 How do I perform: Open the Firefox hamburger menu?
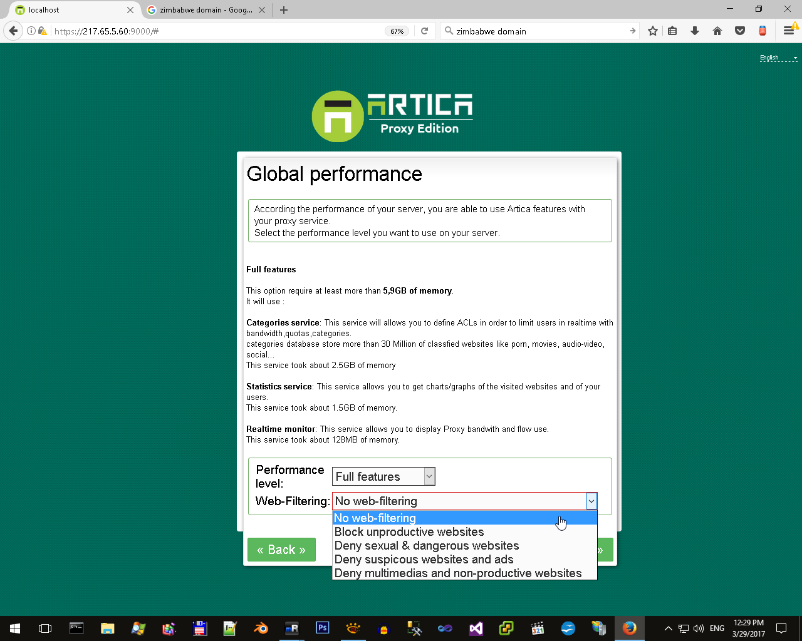pyautogui.click(x=789, y=31)
